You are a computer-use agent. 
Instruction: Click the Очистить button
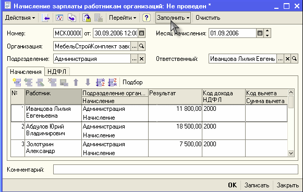tap(208, 18)
